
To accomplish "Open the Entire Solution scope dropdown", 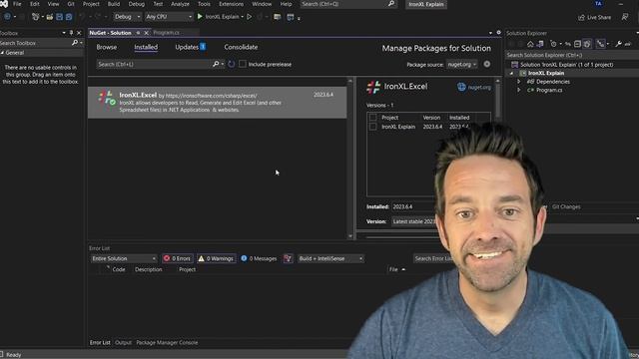I will pyautogui.click(x=124, y=258).
